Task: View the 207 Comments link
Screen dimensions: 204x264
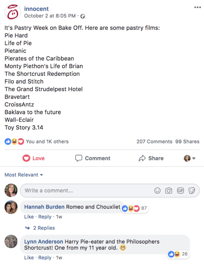Action: click(x=154, y=142)
